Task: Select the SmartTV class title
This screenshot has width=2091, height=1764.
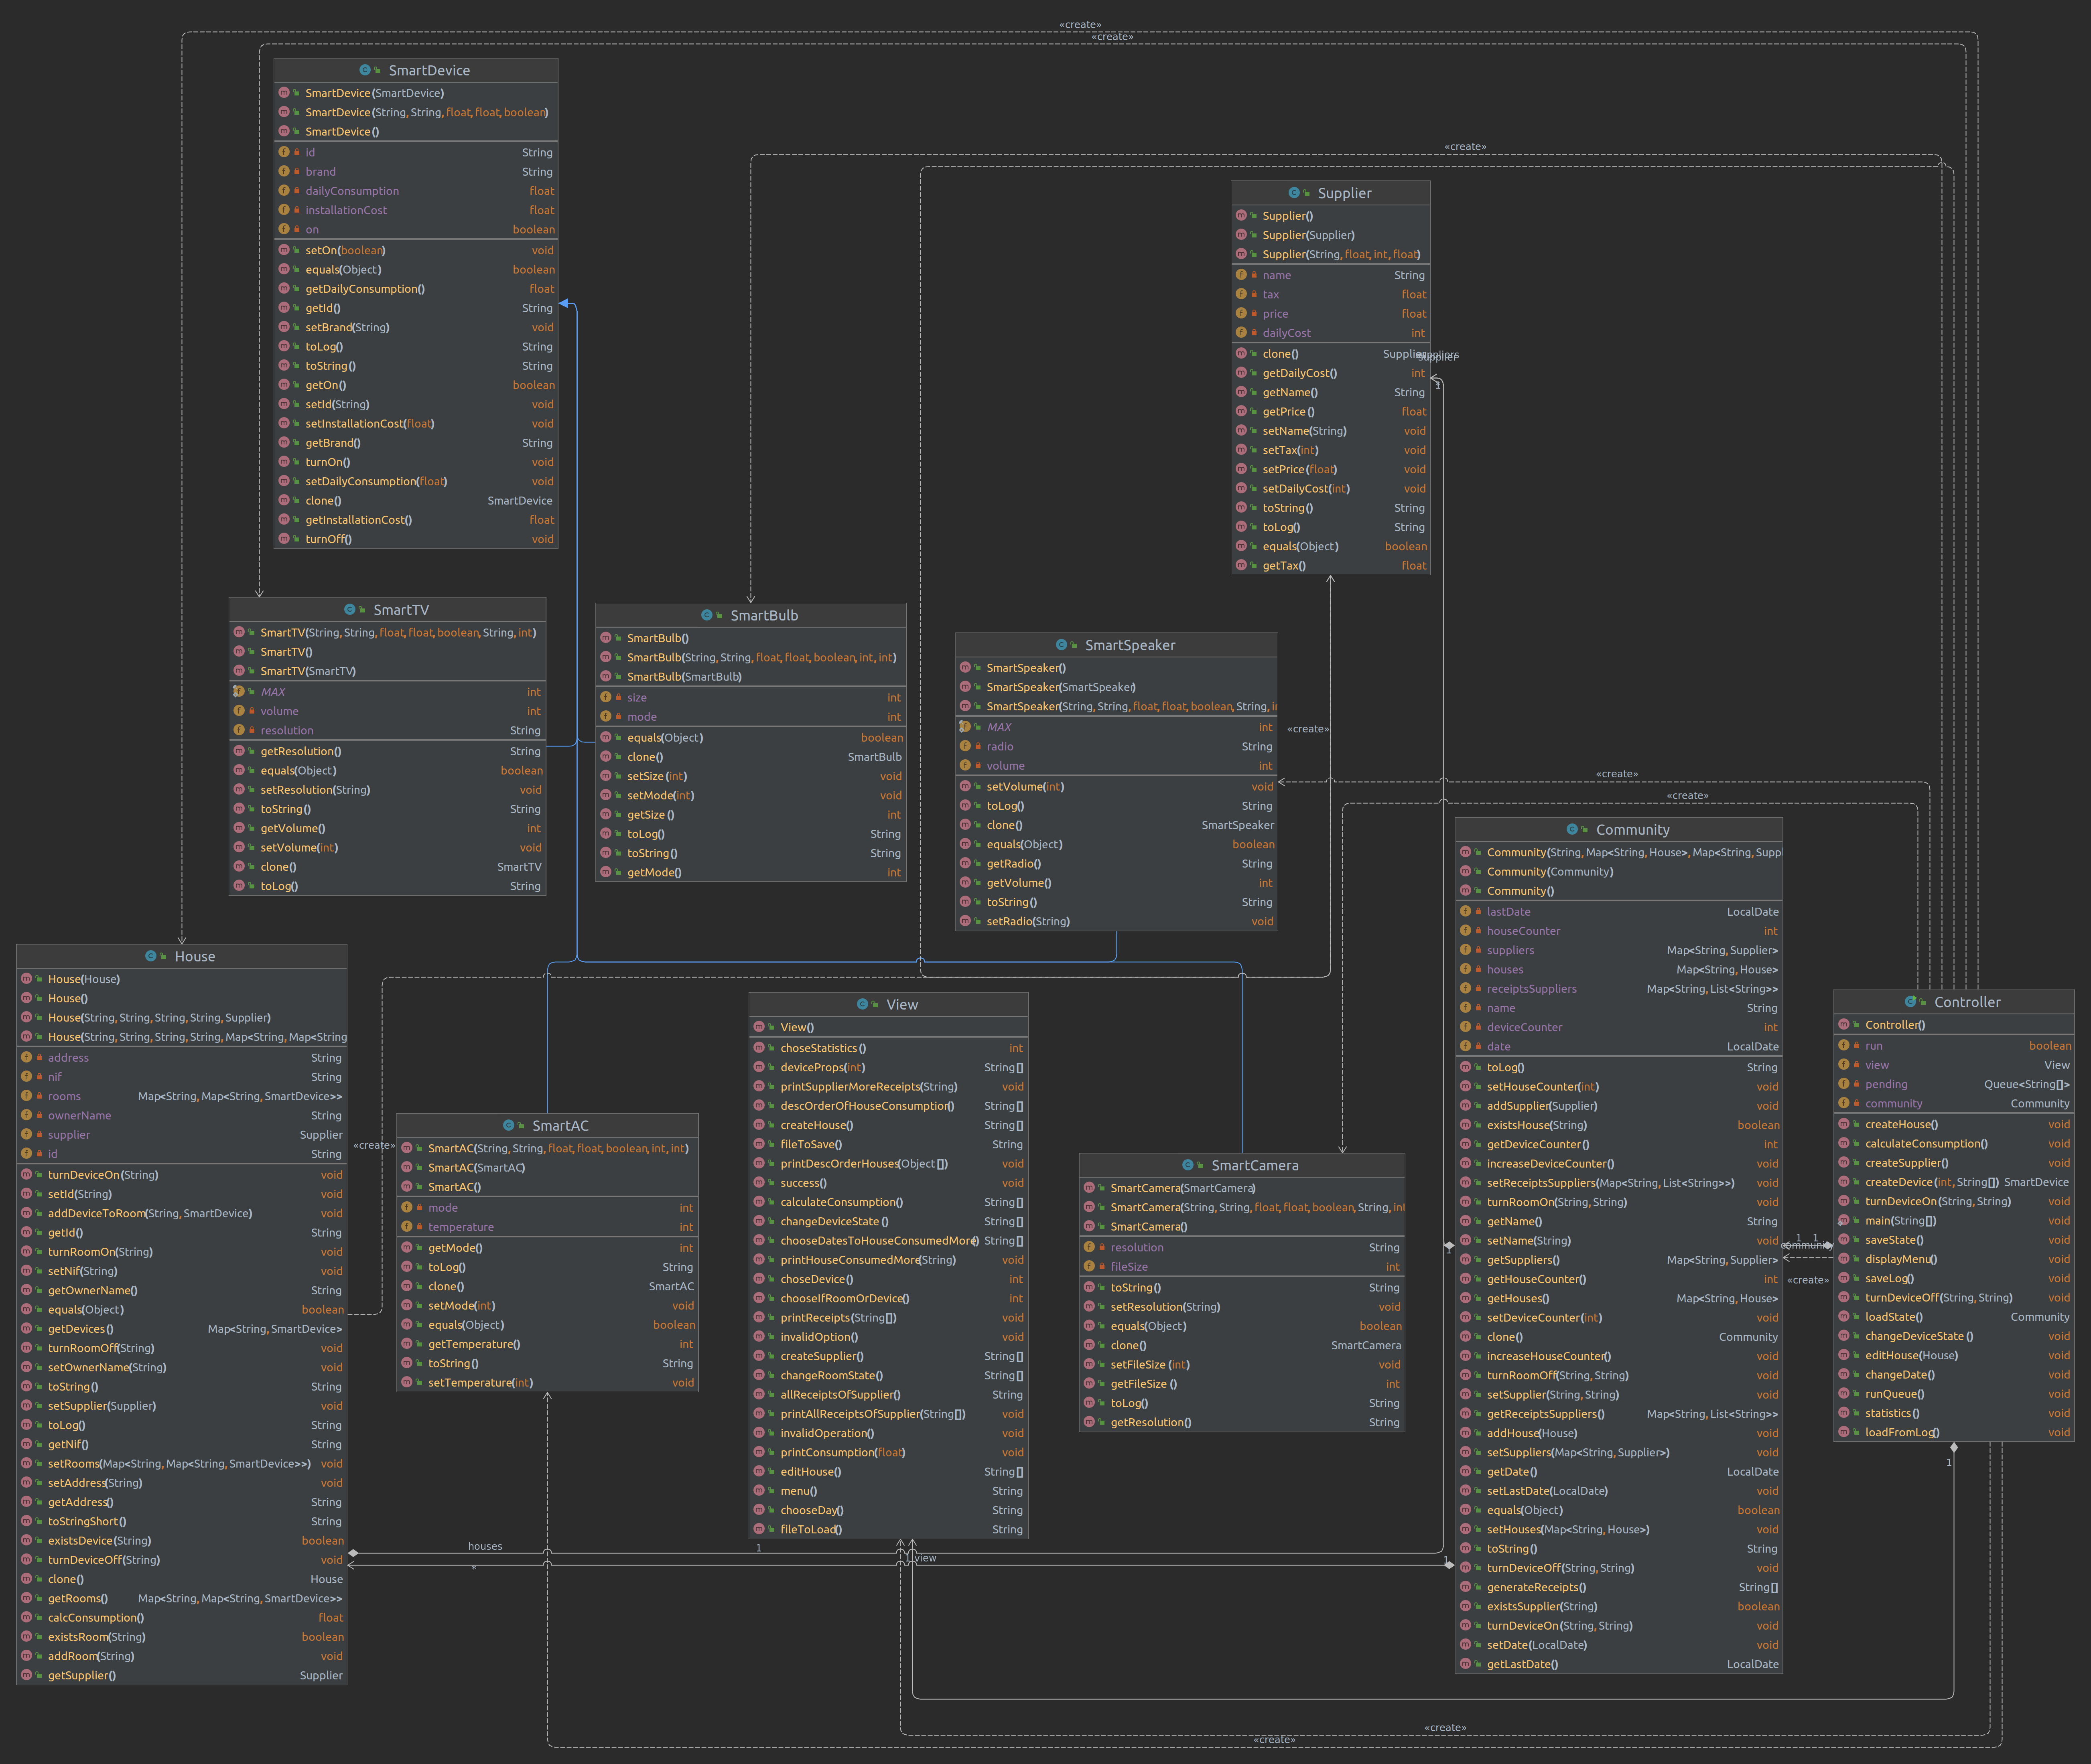Action: click(x=401, y=610)
